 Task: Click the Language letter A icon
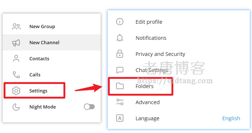tap(120, 118)
